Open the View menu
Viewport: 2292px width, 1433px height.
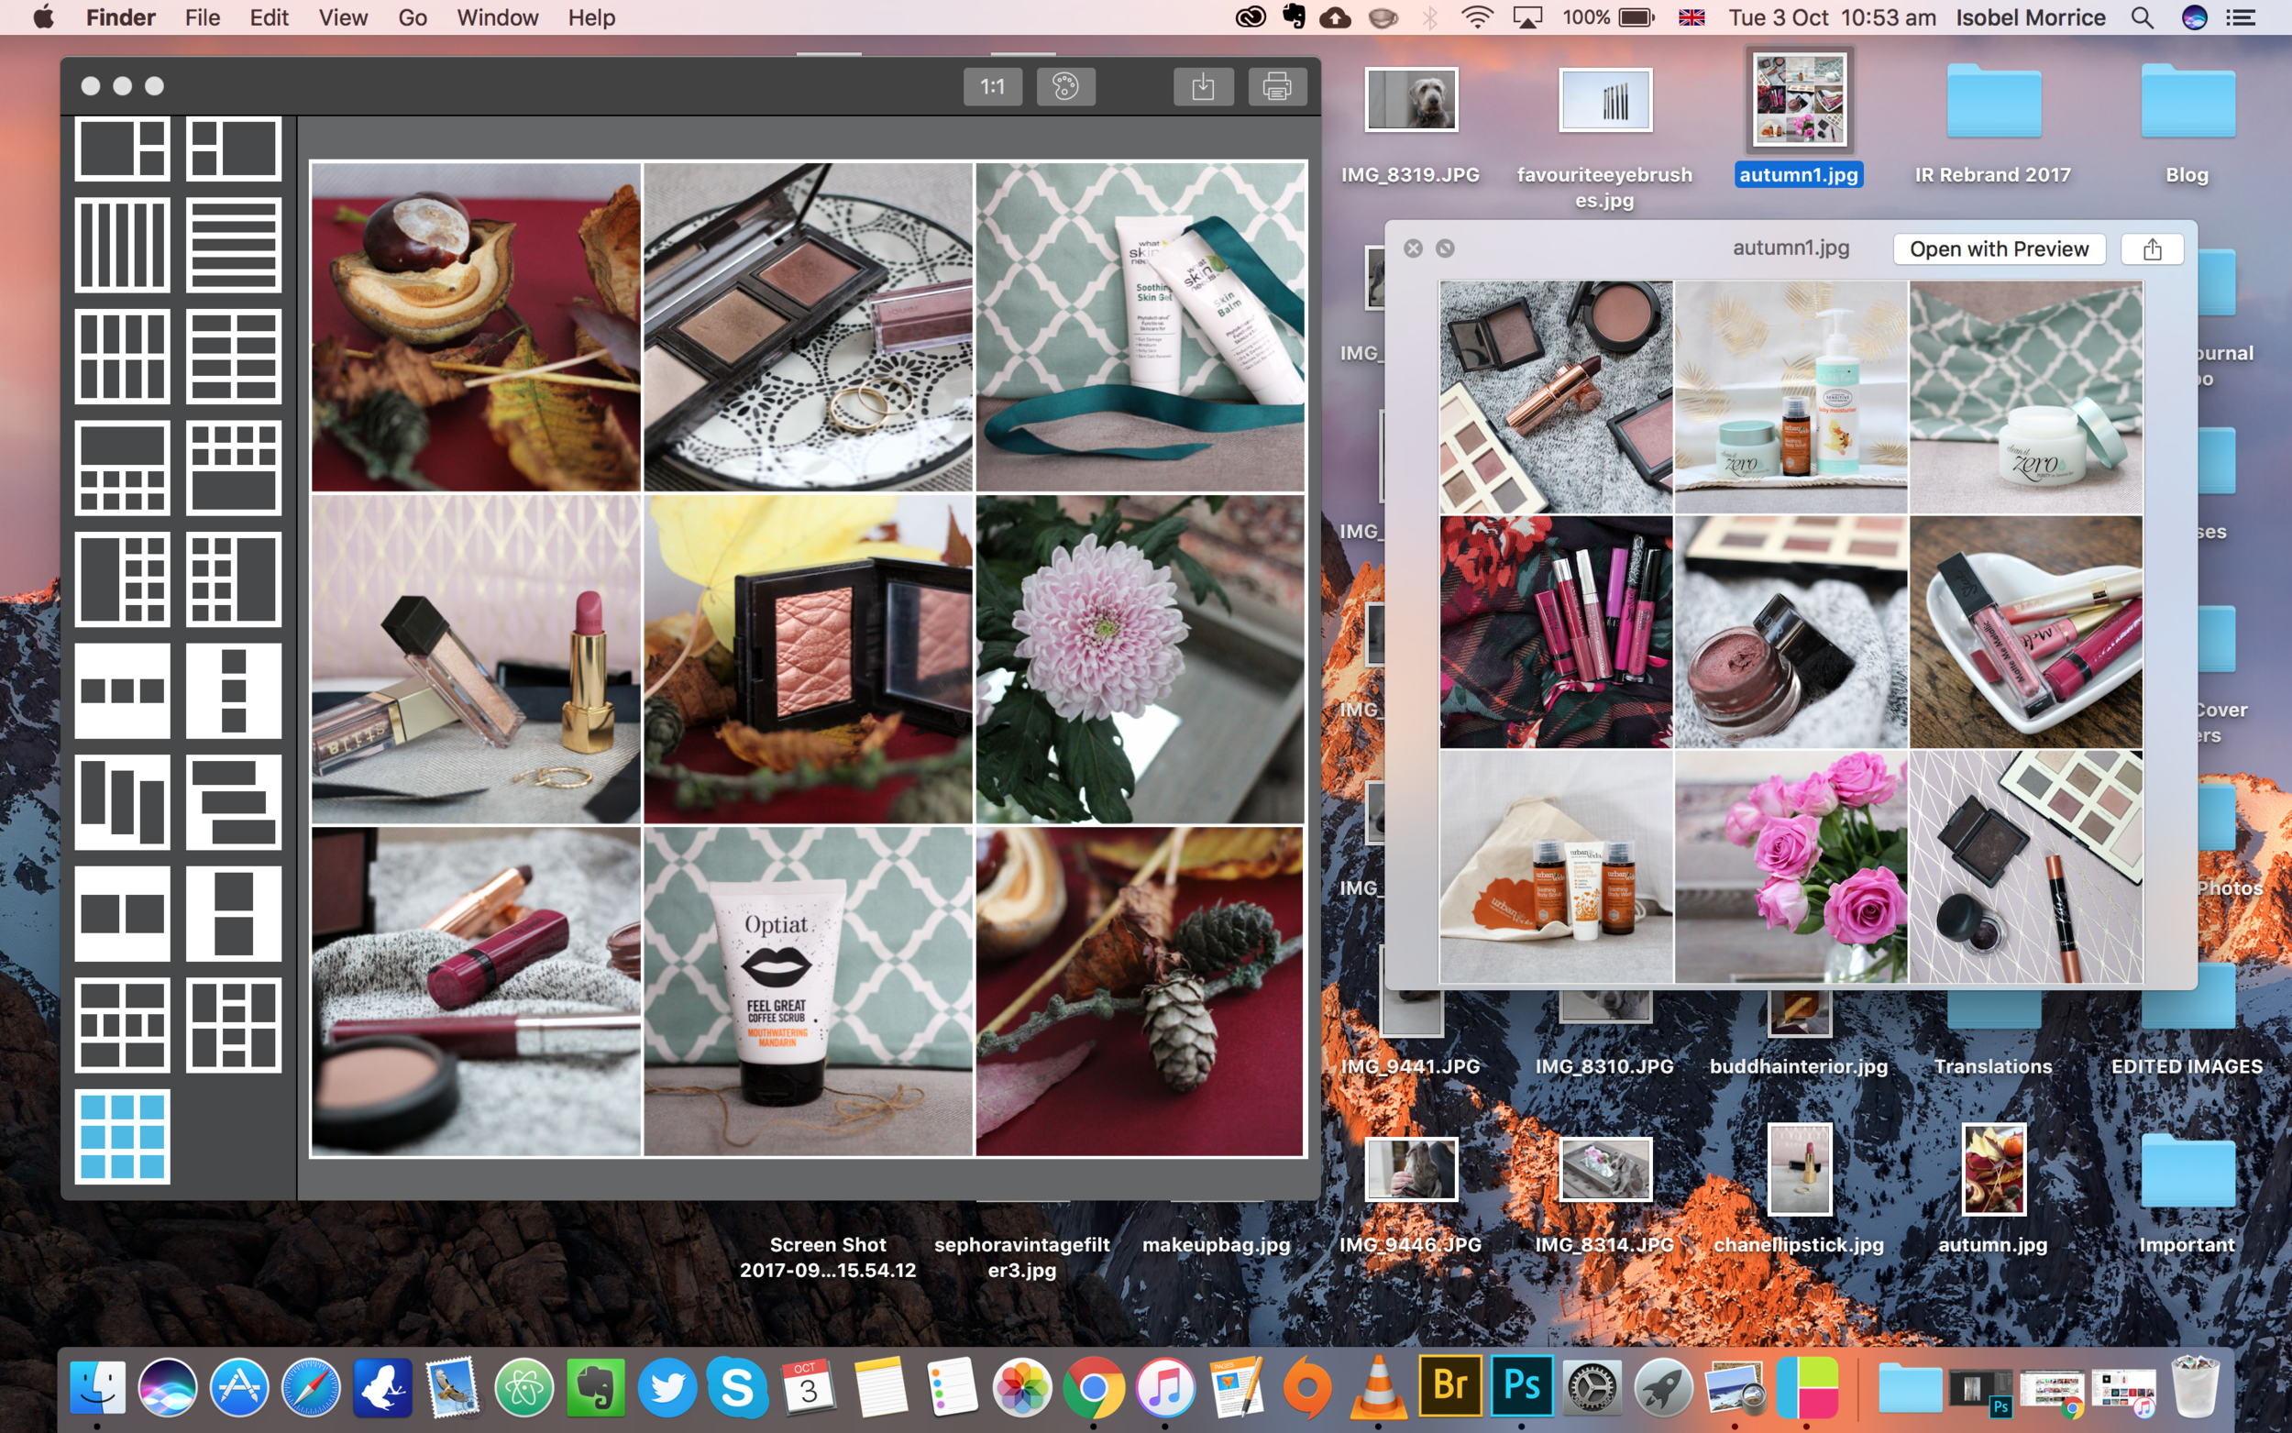343,17
